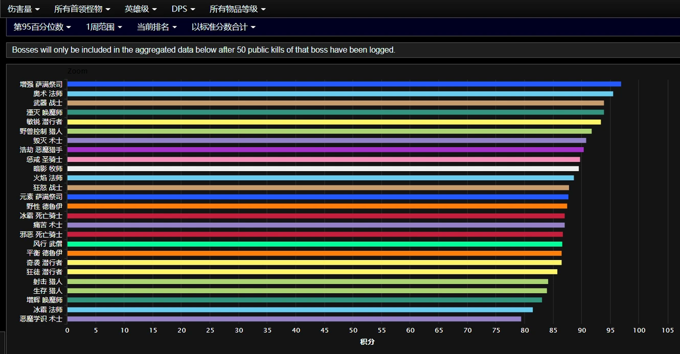Image resolution: width=680 pixels, height=354 pixels.
Task: Click the pink 惩戒 圣骑士 bar
Action: [323, 160]
